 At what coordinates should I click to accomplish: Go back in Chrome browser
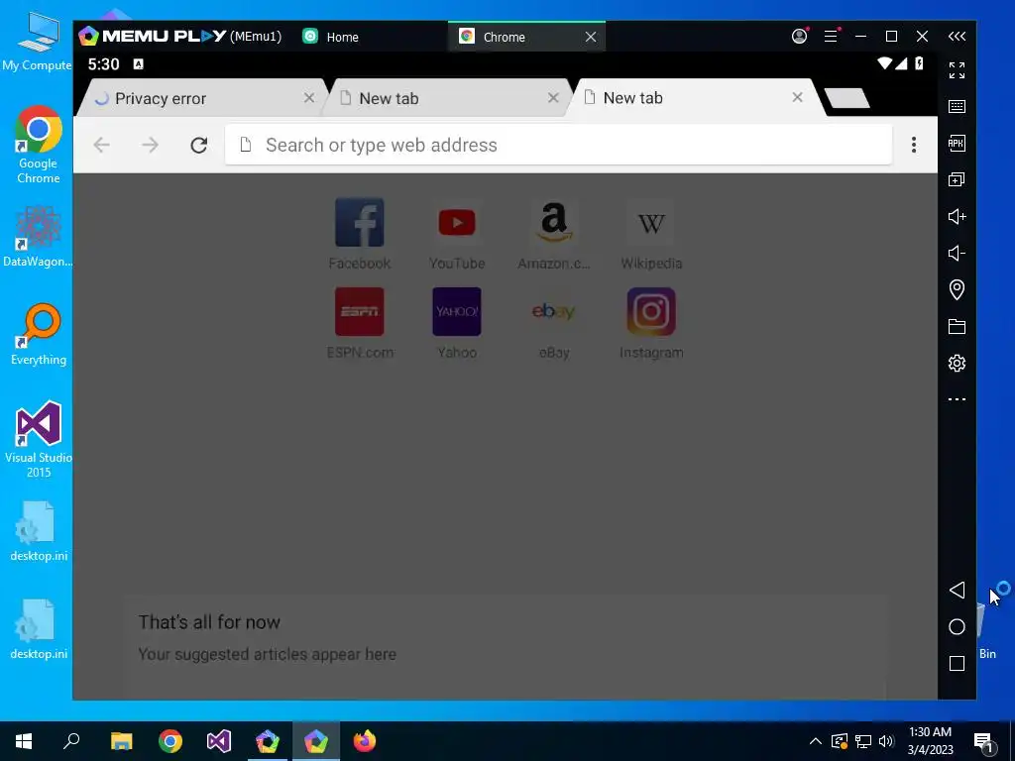pos(102,145)
